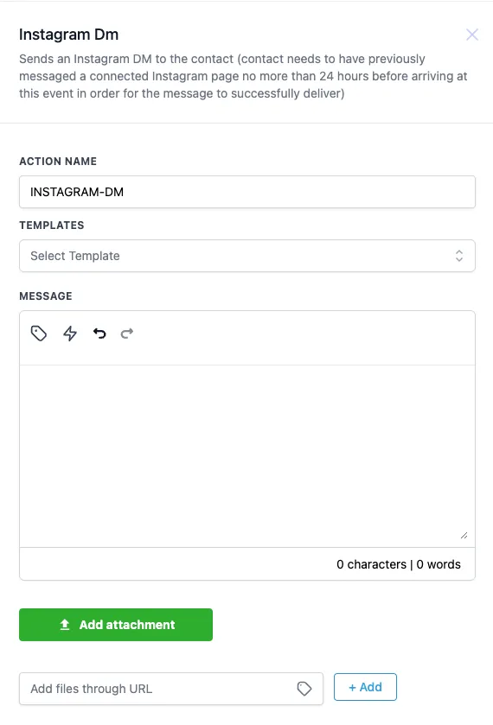Grab the message box resize handle

pyautogui.click(x=464, y=536)
